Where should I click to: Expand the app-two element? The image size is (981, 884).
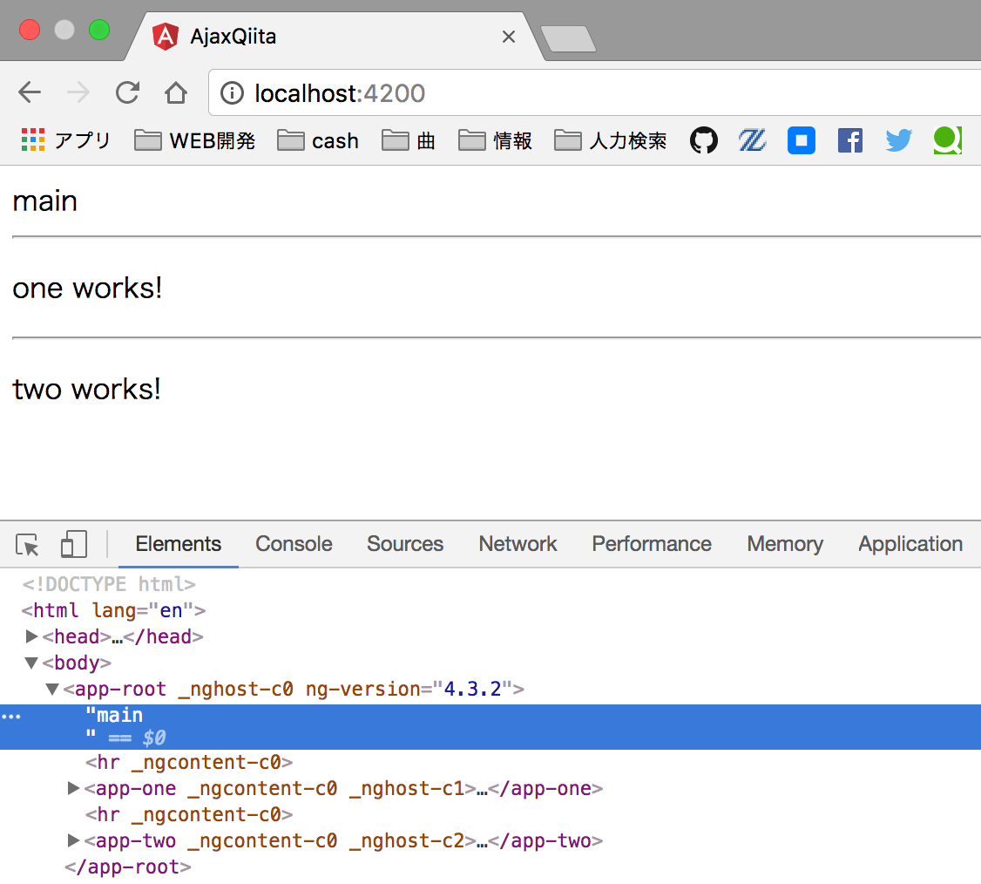click(x=73, y=840)
